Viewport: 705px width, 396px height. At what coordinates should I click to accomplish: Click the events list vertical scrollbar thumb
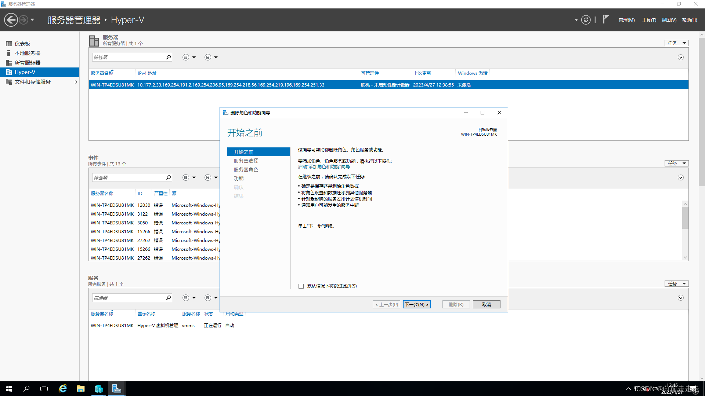click(x=685, y=218)
